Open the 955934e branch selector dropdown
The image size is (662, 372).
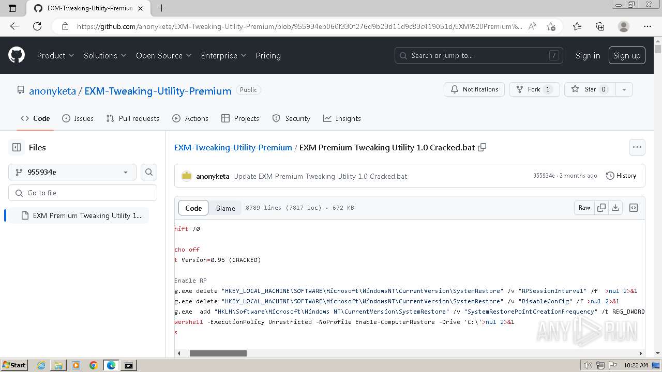coord(72,172)
